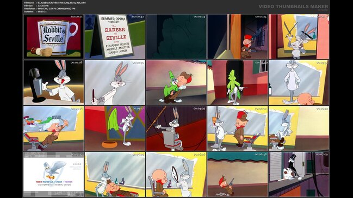Click thumbnail of Bugs riding barber chair at 00:04:39
The width and height of the screenshot is (353, 198).
click(x=176, y=129)
